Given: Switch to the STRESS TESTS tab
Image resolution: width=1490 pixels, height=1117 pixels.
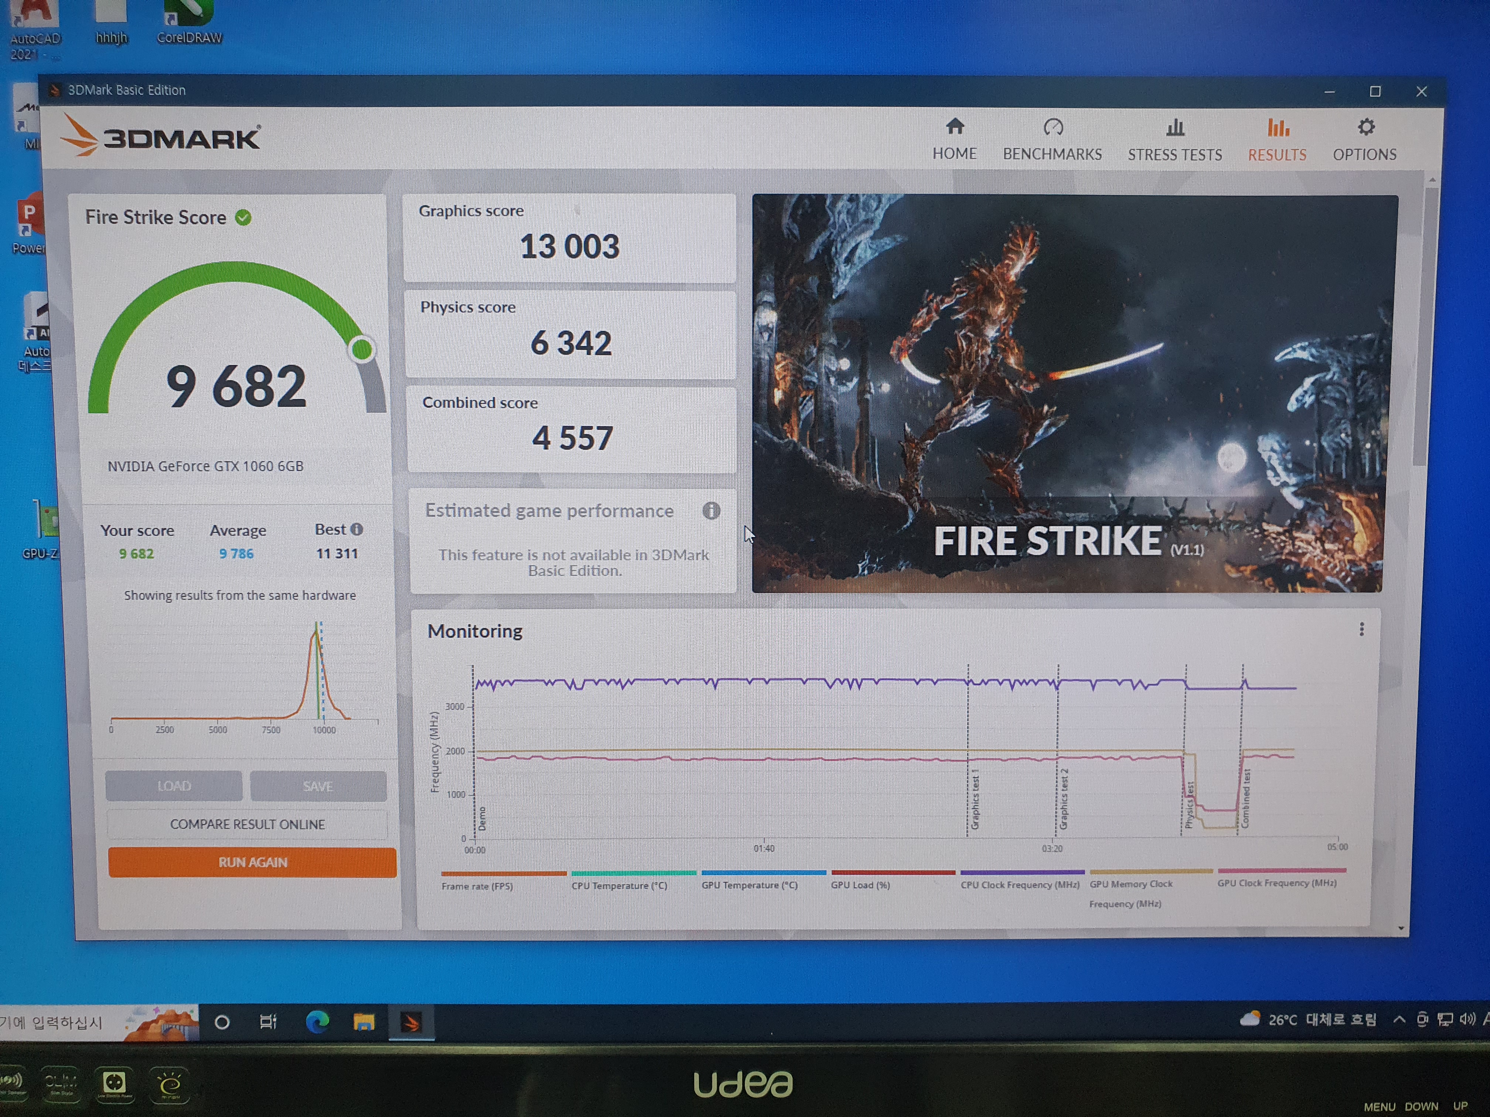Looking at the screenshot, I should pyautogui.click(x=1175, y=141).
